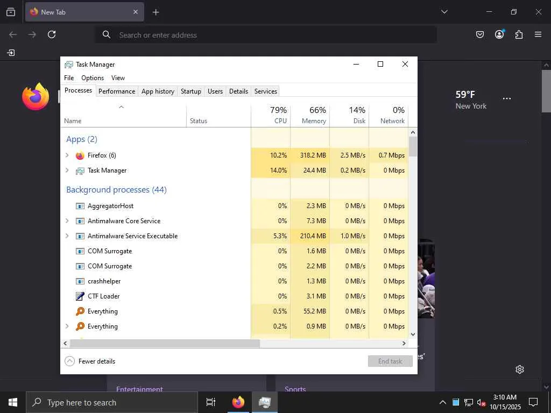
Task: Click the Task Manager process row icon
Action: (x=80, y=170)
